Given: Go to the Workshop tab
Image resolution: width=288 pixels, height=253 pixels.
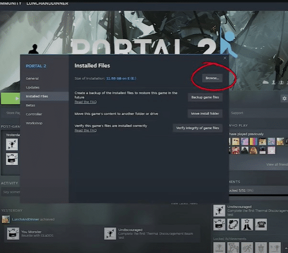Looking at the screenshot, I should [34, 123].
